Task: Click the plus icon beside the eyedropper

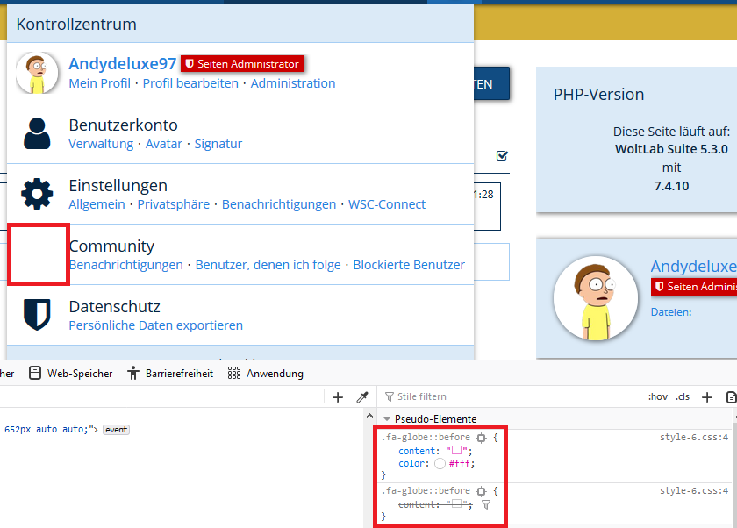Action: (x=338, y=397)
